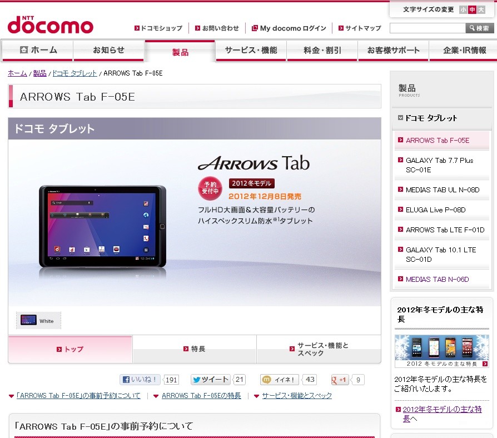The height and width of the screenshot is (438, 497).
Task: Click the mixi イイネ! button
Action: tap(279, 380)
